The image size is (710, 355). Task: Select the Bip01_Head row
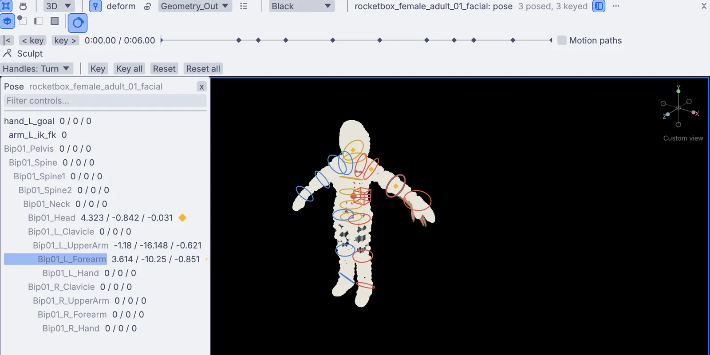105,218
